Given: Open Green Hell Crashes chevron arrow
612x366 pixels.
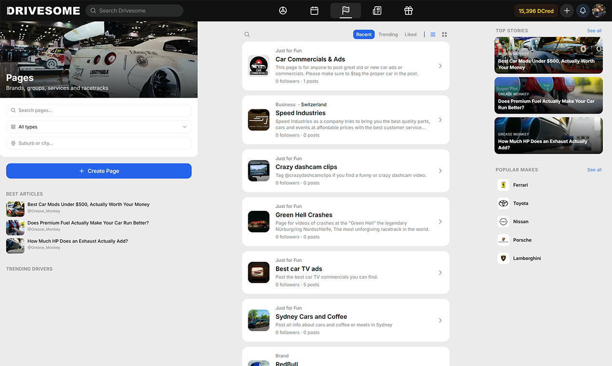Looking at the screenshot, I should click(x=440, y=222).
